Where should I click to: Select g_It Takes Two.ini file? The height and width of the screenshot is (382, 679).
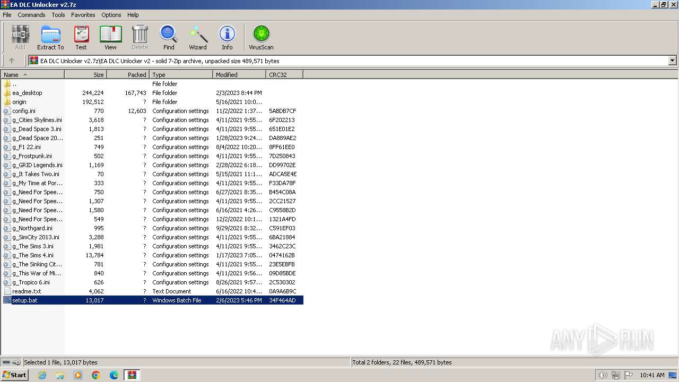(36, 174)
